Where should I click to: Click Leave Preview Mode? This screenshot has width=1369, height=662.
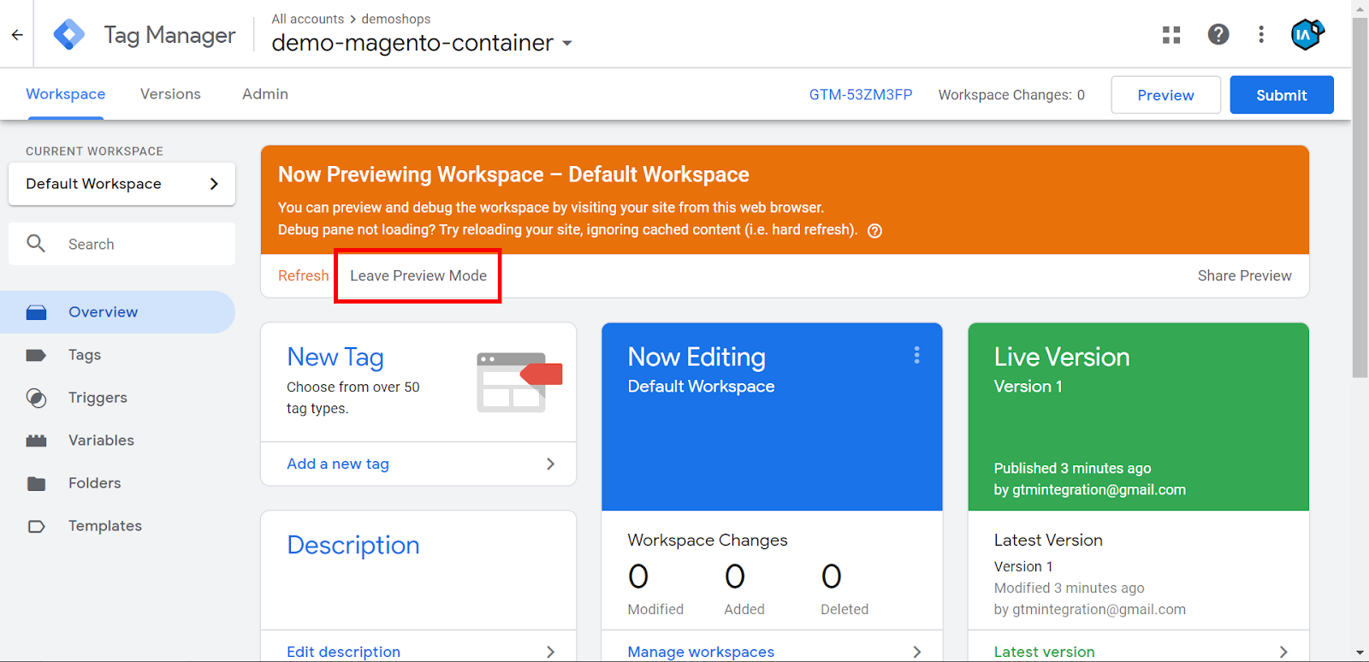point(418,275)
